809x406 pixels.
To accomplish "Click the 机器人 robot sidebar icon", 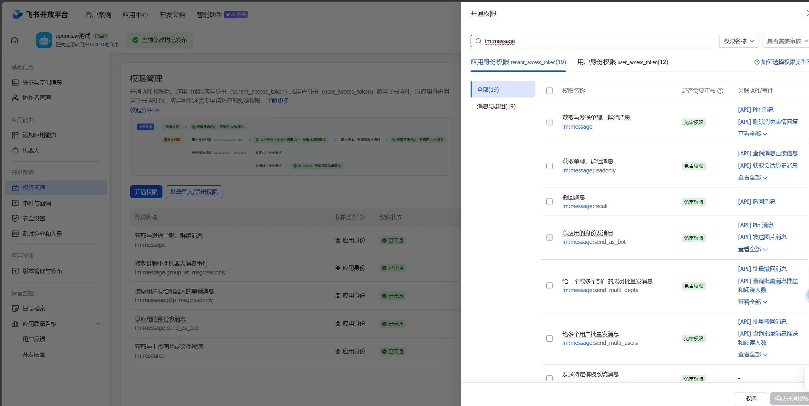I will click(x=15, y=151).
